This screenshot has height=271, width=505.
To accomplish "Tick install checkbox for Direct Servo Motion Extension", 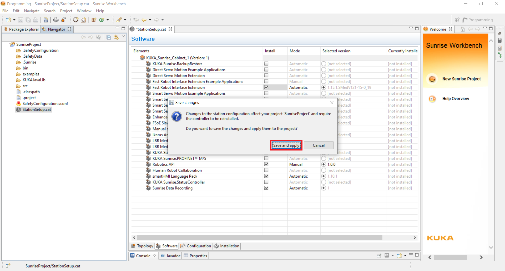I will click(x=266, y=76).
